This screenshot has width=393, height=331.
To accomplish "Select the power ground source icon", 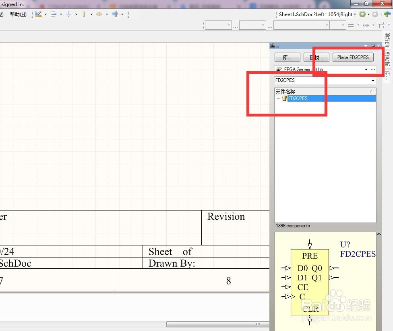I will pyautogui.click(x=69, y=14).
